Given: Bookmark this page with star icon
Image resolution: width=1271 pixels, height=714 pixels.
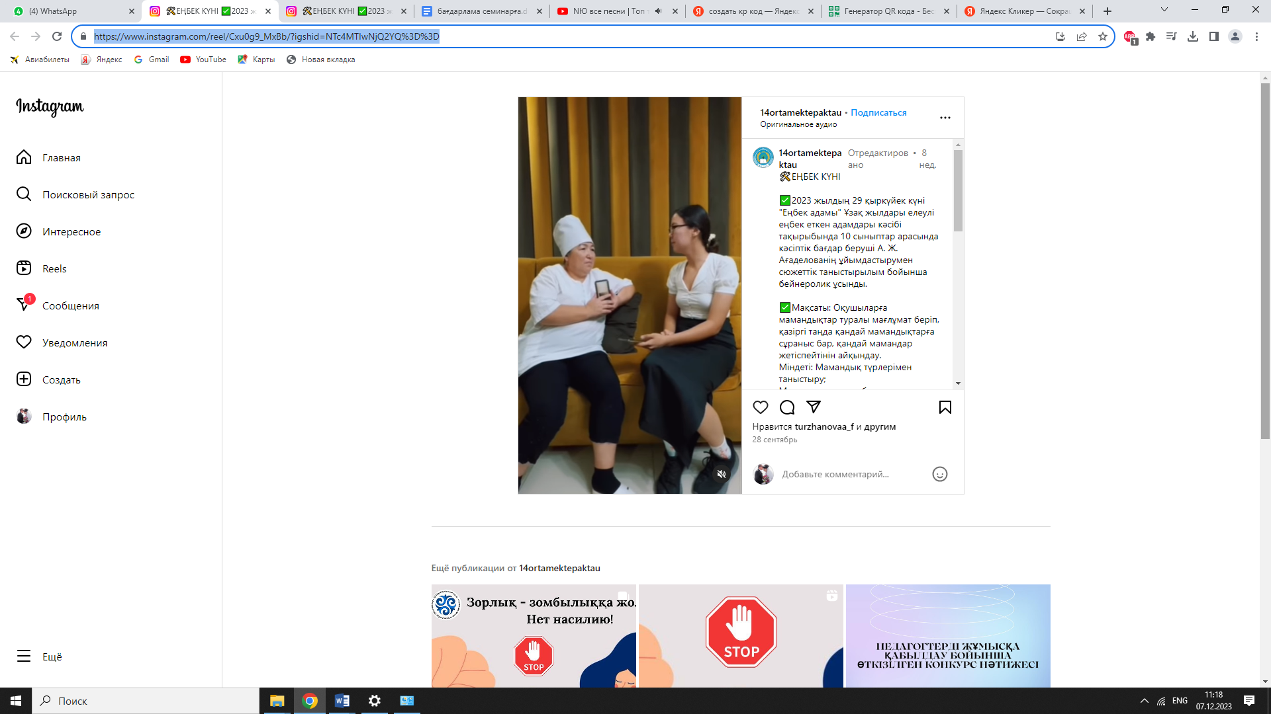Looking at the screenshot, I should coord(1102,36).
